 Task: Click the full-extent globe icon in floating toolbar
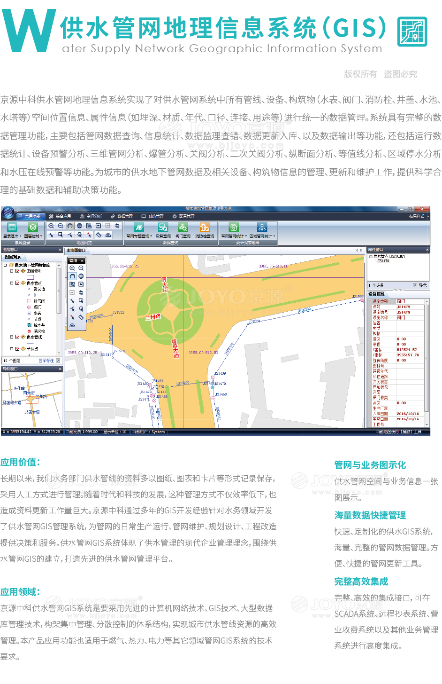pyautogui.click(x=81, y=276)
